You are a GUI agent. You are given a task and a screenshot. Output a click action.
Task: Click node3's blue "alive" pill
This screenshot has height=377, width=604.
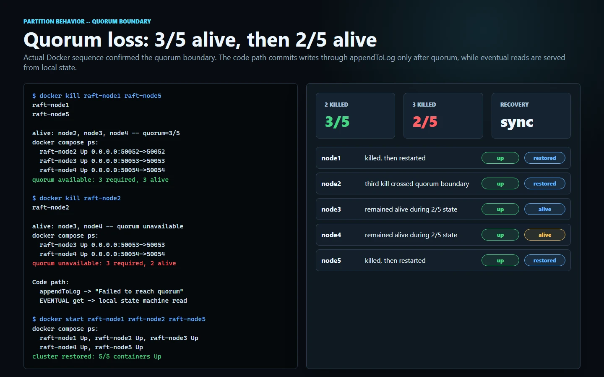[545, 209]
